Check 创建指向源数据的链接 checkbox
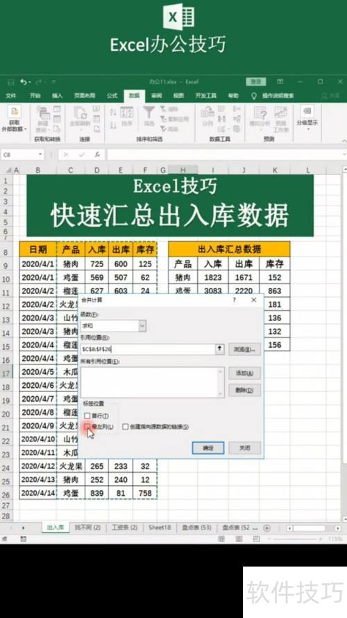This screenshot has height=618, width=347. coord(126,426)
